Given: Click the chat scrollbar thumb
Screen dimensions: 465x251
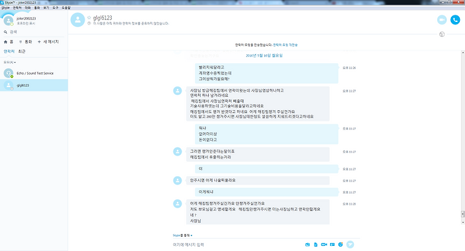Looking at the screenshot, I should pos(463,214).
